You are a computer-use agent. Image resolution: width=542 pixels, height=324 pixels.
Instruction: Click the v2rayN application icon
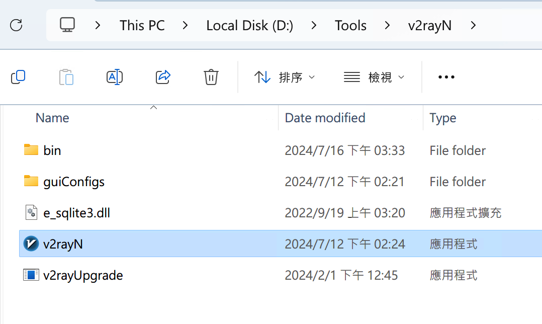31,244
